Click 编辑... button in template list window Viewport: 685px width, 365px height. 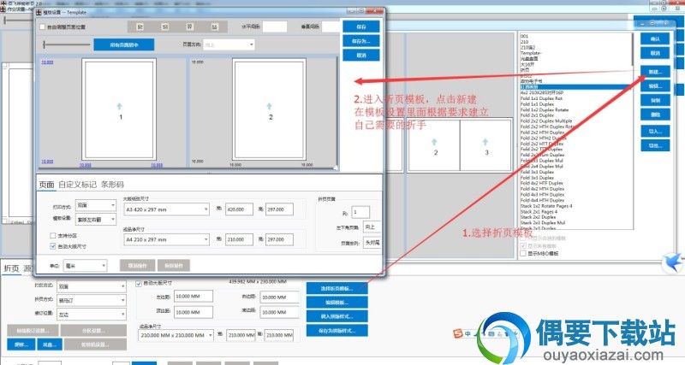click(655, 86)
